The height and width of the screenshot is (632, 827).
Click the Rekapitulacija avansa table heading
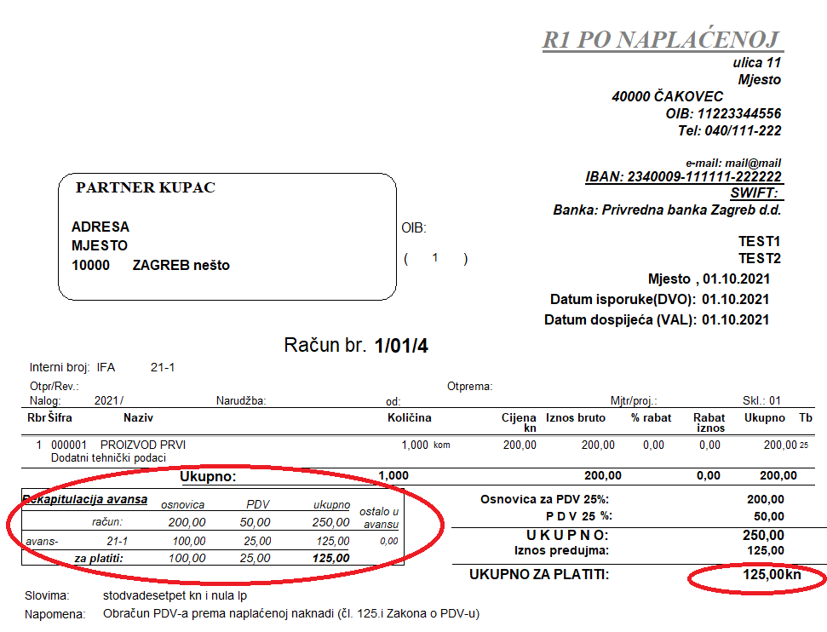(84, 499)
